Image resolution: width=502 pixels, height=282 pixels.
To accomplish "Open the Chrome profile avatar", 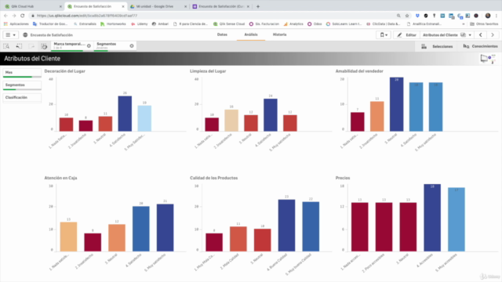I will pyautogui.click(x=488, y=16).
